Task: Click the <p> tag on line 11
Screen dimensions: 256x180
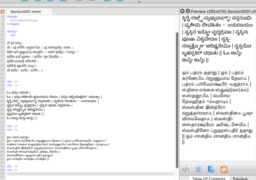Action: click(x=13, y=35)
